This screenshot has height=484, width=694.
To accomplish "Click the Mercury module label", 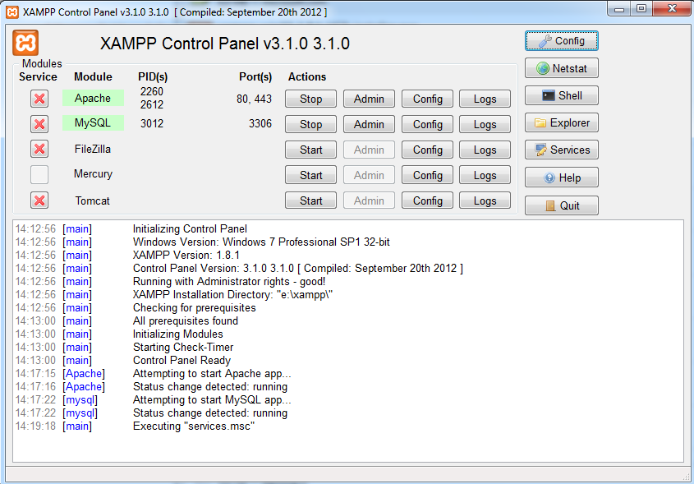I will click(x=93, y=174).
